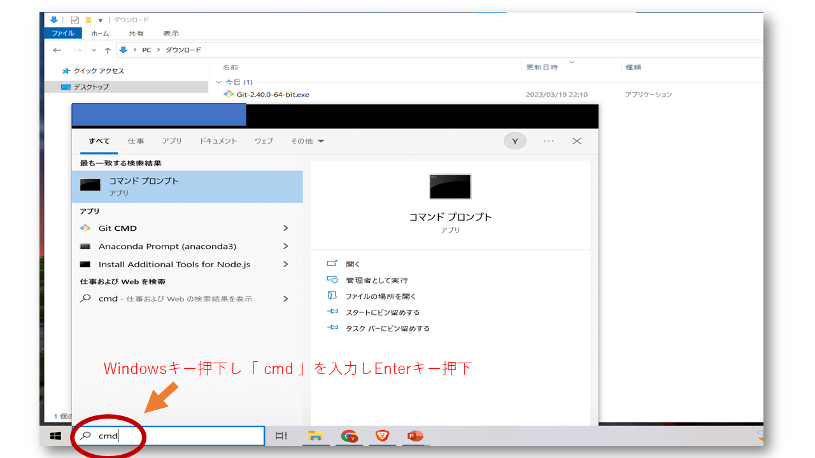Open the three-dots options menu
This screenshot has height=458, width=815.
[548, 141]
